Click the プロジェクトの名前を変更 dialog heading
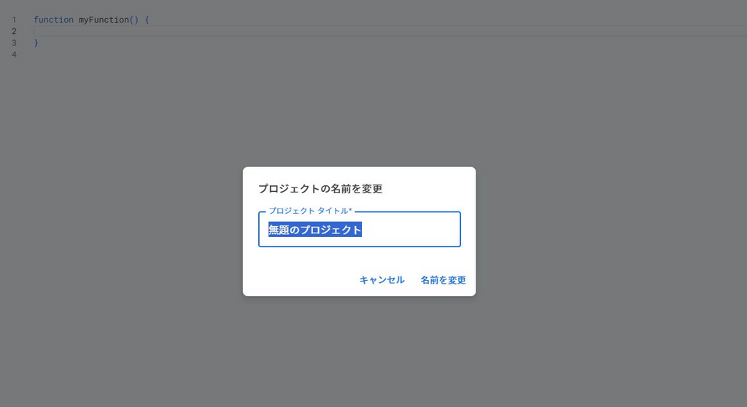The height and width of the screenshot is (407, 747). (x=320, y=189)
